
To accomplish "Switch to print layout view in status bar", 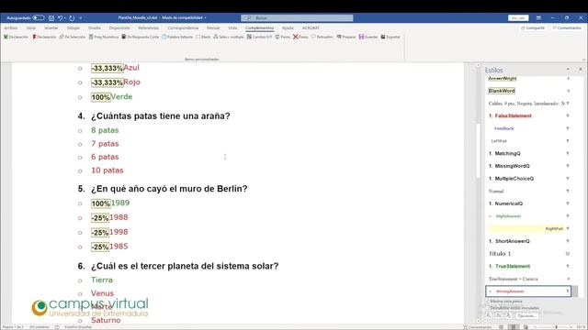I will (x=513, y=327).
